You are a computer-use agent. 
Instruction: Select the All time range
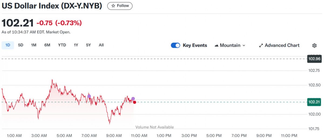101,45
